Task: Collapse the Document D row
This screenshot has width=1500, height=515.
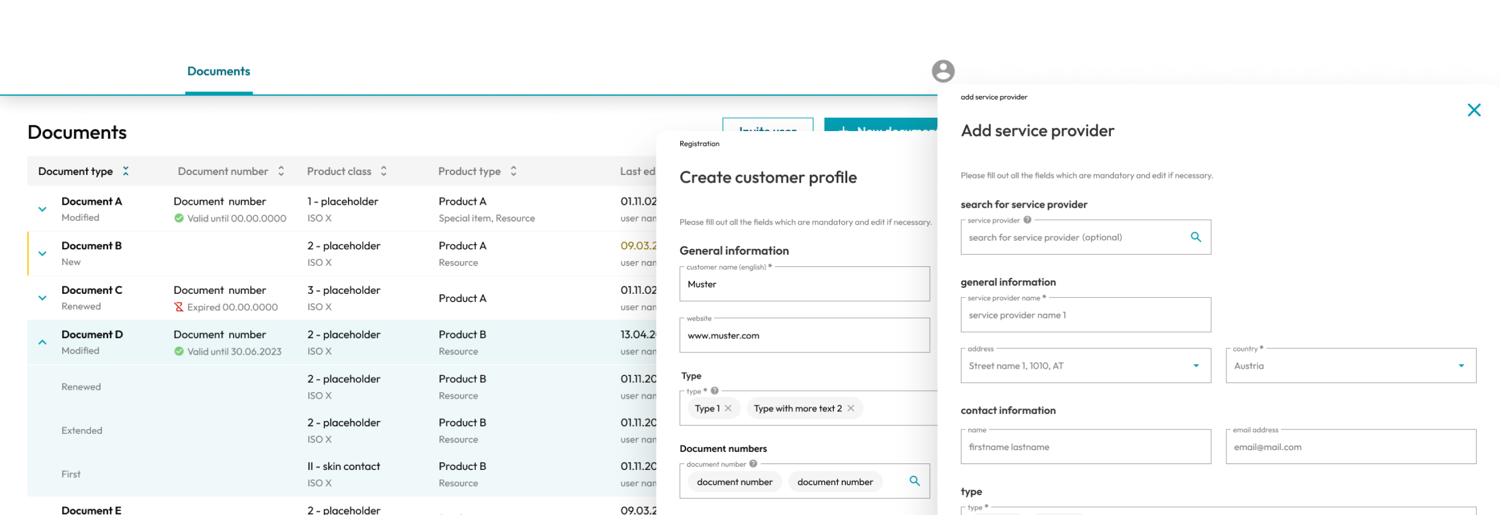Action: [x=42, y=342]
